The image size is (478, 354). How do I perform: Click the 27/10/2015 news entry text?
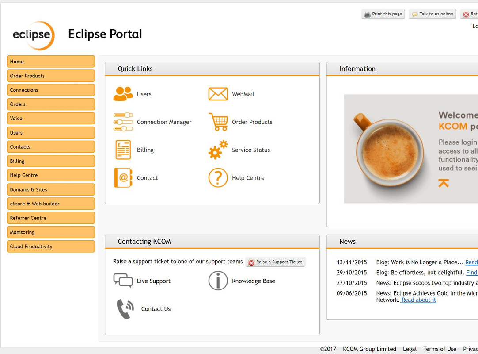(427, 283)
